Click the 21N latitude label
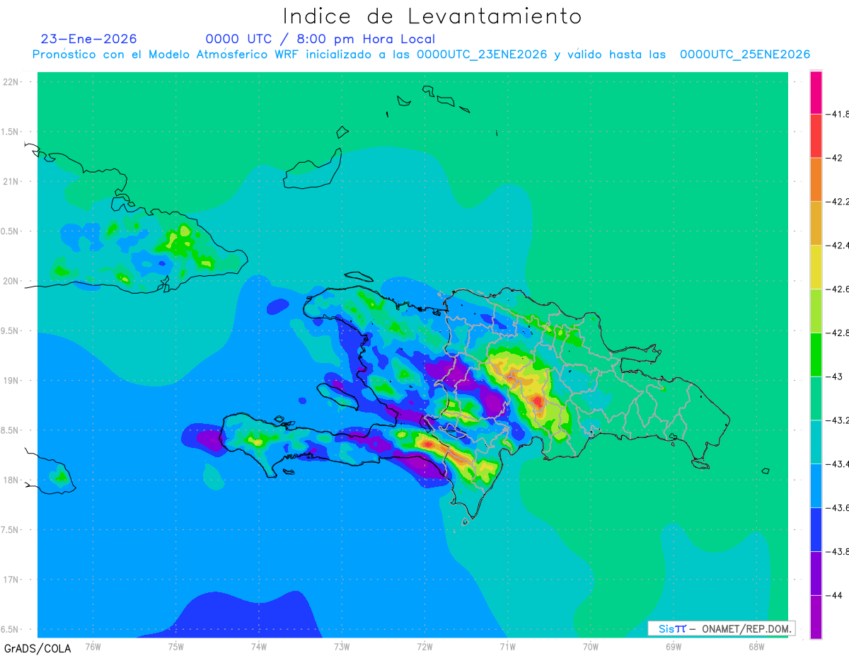This screenshot has width=849, height=656. click(x=12, y=181)
